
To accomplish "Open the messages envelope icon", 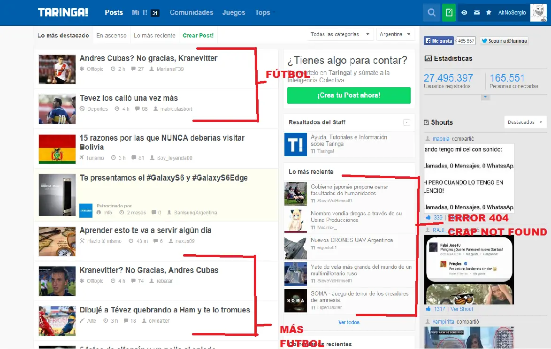I will coord(476,13).
